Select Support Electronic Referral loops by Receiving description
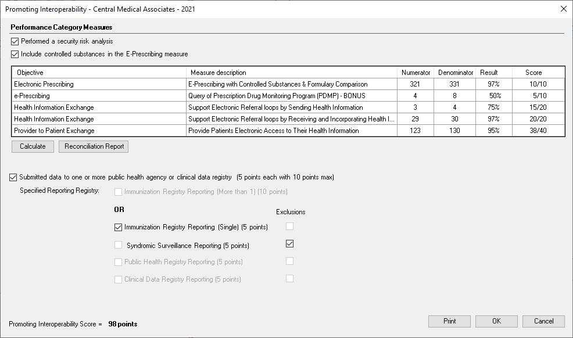The height and width of the screenshot is (338, 573). pos(292,119)
